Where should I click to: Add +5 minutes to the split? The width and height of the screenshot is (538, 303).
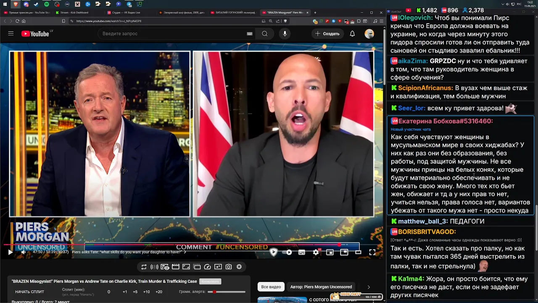[x=135, y=292]
